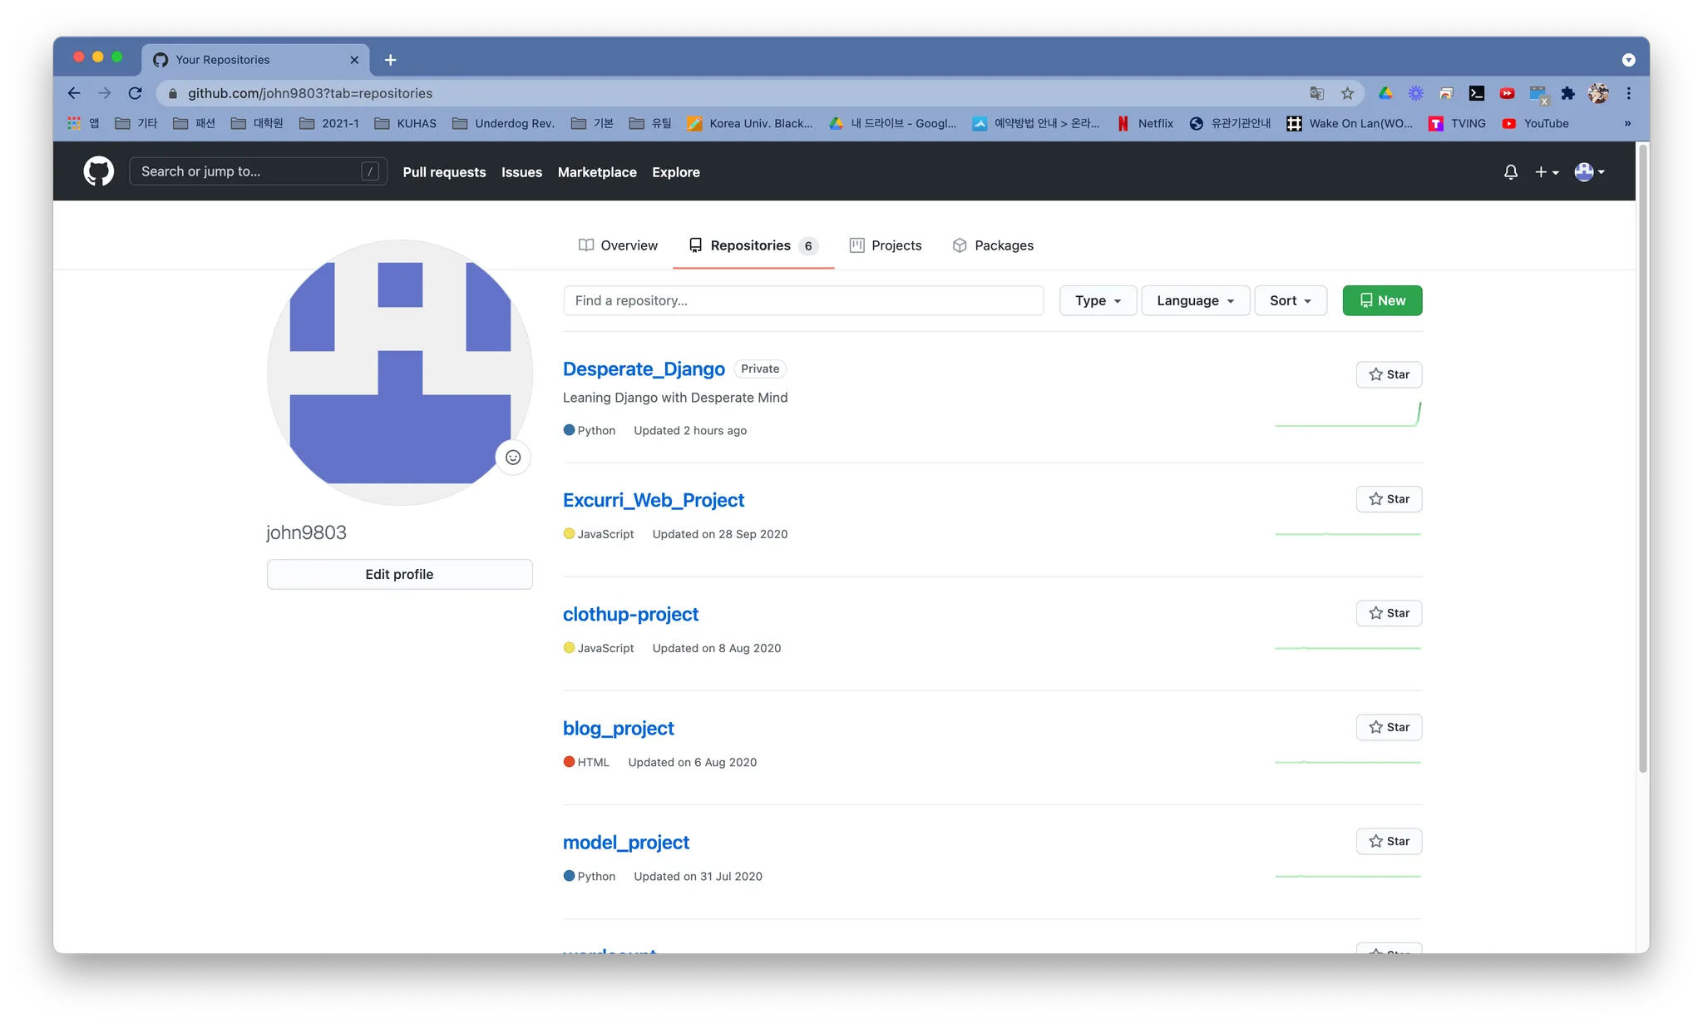Click the GitHub Octocat logo

pos(98,171)
